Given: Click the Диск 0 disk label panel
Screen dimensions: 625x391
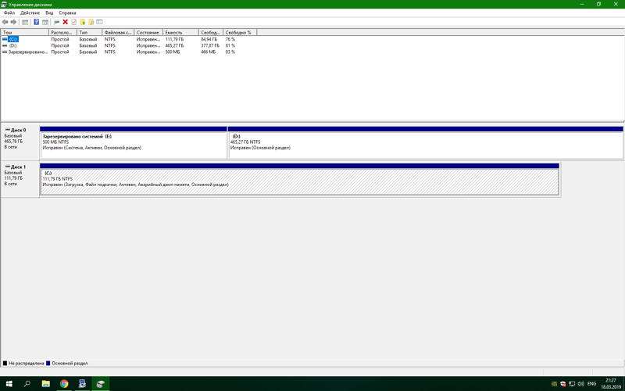Looking at the screenshot, I should tap(20, 140).
